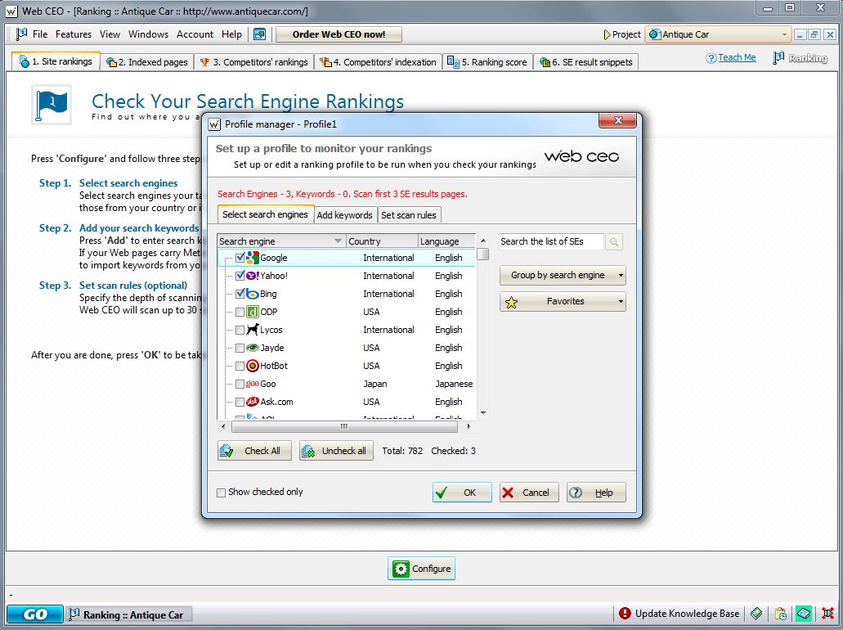Viewport: 843px width, 630px height.
Task: Check the Jayde search engine checkbox
Action: [240, 348]
